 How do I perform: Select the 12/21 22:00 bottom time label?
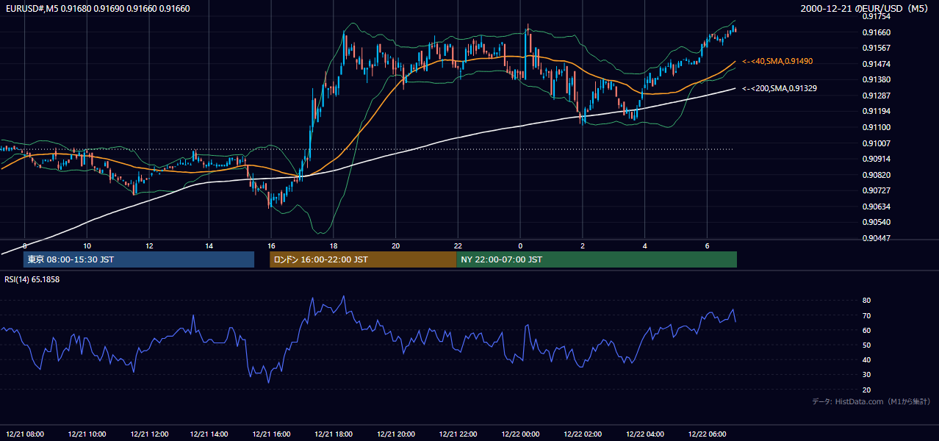458,434
